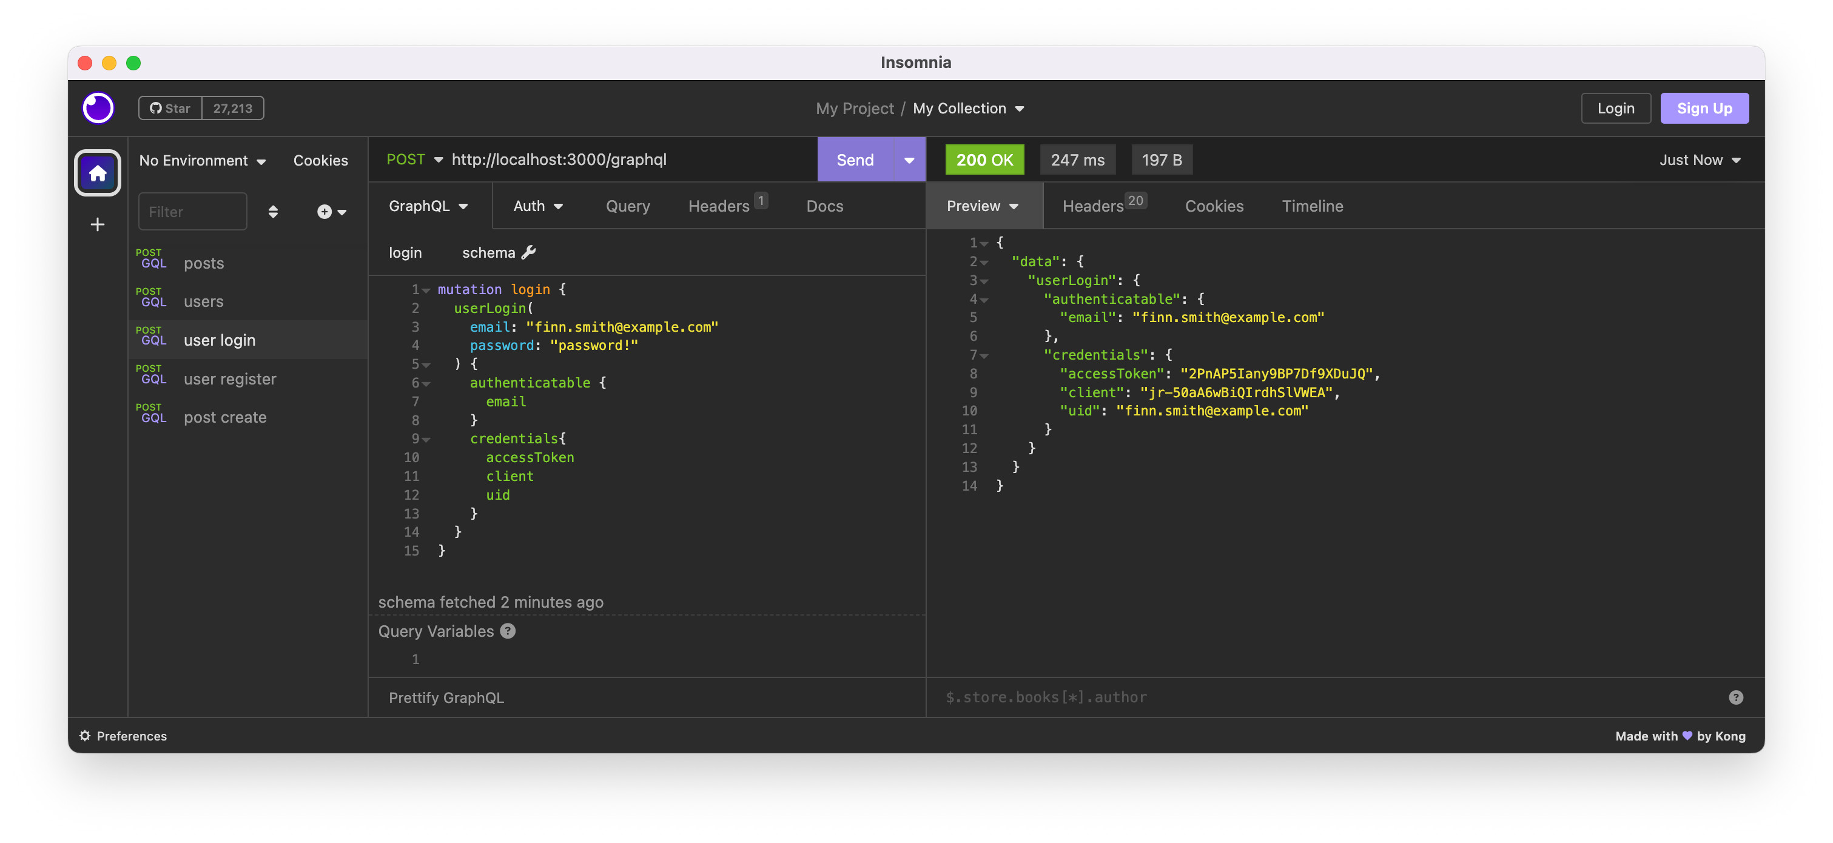
Task: Switch to response Headers tab
Action: (x=1104, y=206)
